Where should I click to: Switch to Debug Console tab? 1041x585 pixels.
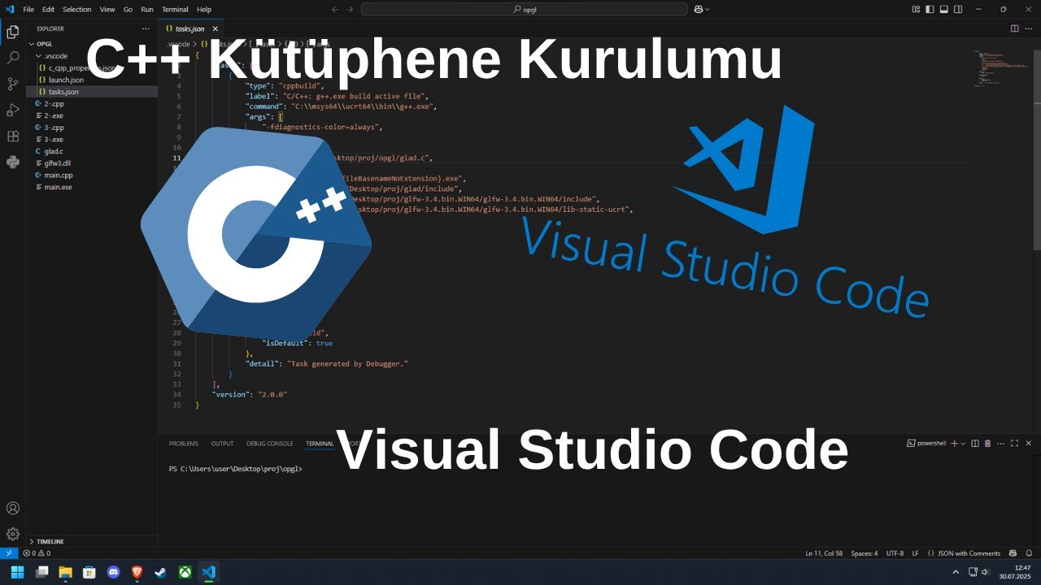[x=269, y=444]
